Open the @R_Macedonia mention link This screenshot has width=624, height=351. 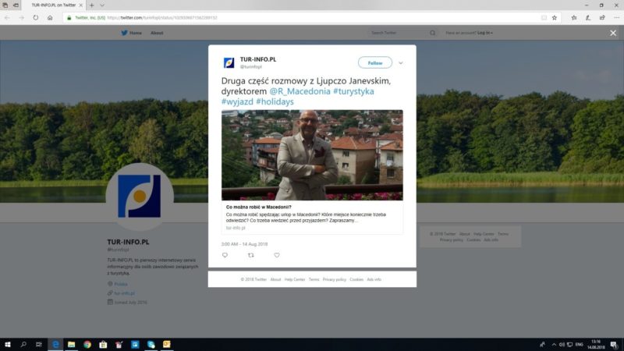click(300, 91)
